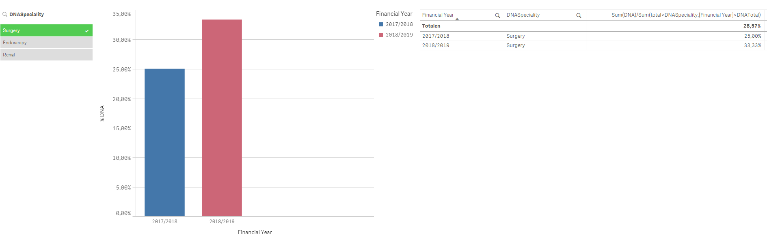Deselect the Surgery filter value
Viewport: 767px width, 239px height.
pyautogui.click(x=41, y=30)
